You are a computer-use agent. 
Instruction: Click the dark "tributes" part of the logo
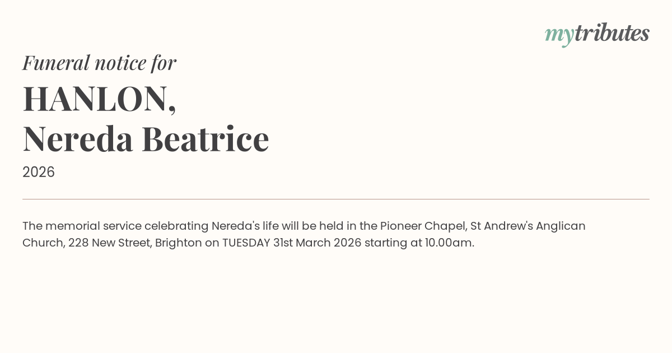612,34
